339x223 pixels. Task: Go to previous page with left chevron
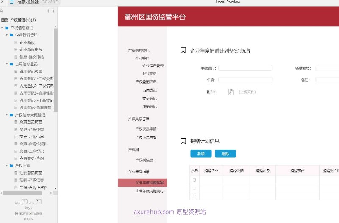pos(48,11)
